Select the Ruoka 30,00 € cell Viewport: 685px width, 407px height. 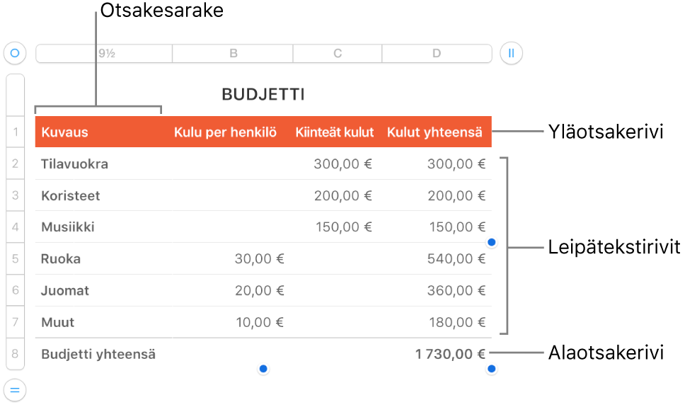coord(232,259)
